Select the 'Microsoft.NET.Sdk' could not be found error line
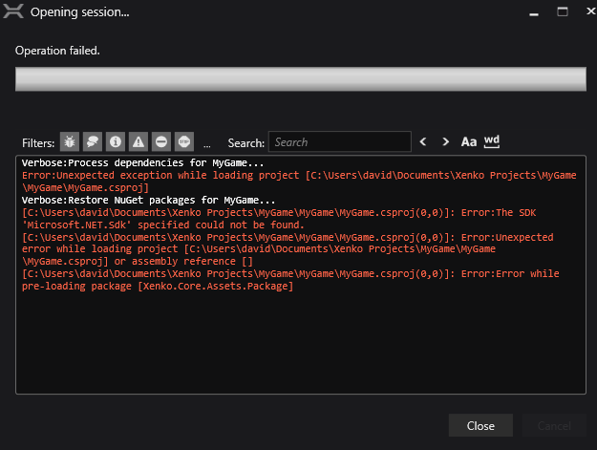Screen dimensions: 597x450 [279, 219]
